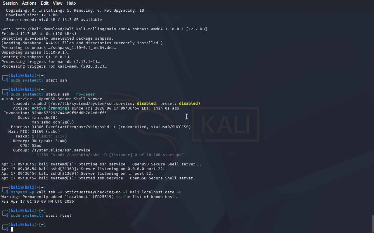The image size is (374, 233).
Task: Click the underlined sudo before 'systemctl start ssh'
Action: coord(15,80)
